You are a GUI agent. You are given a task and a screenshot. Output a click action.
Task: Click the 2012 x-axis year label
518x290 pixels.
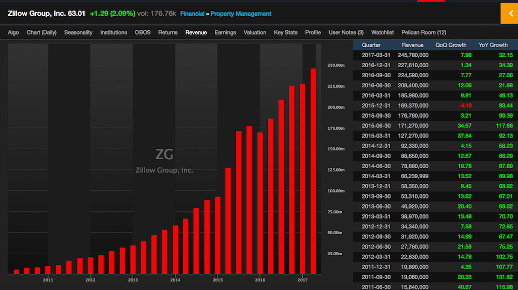(90, 280)
